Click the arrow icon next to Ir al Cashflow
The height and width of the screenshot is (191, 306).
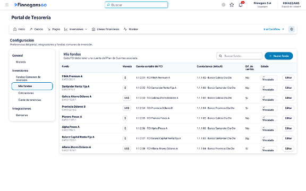pyautogui.click(x=283, y=29)
